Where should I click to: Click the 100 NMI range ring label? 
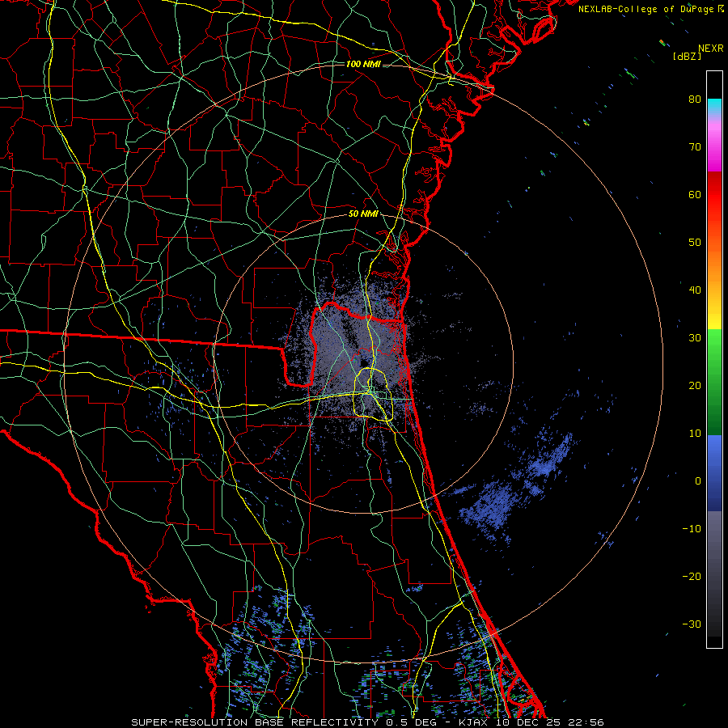(x=363, y=64)
